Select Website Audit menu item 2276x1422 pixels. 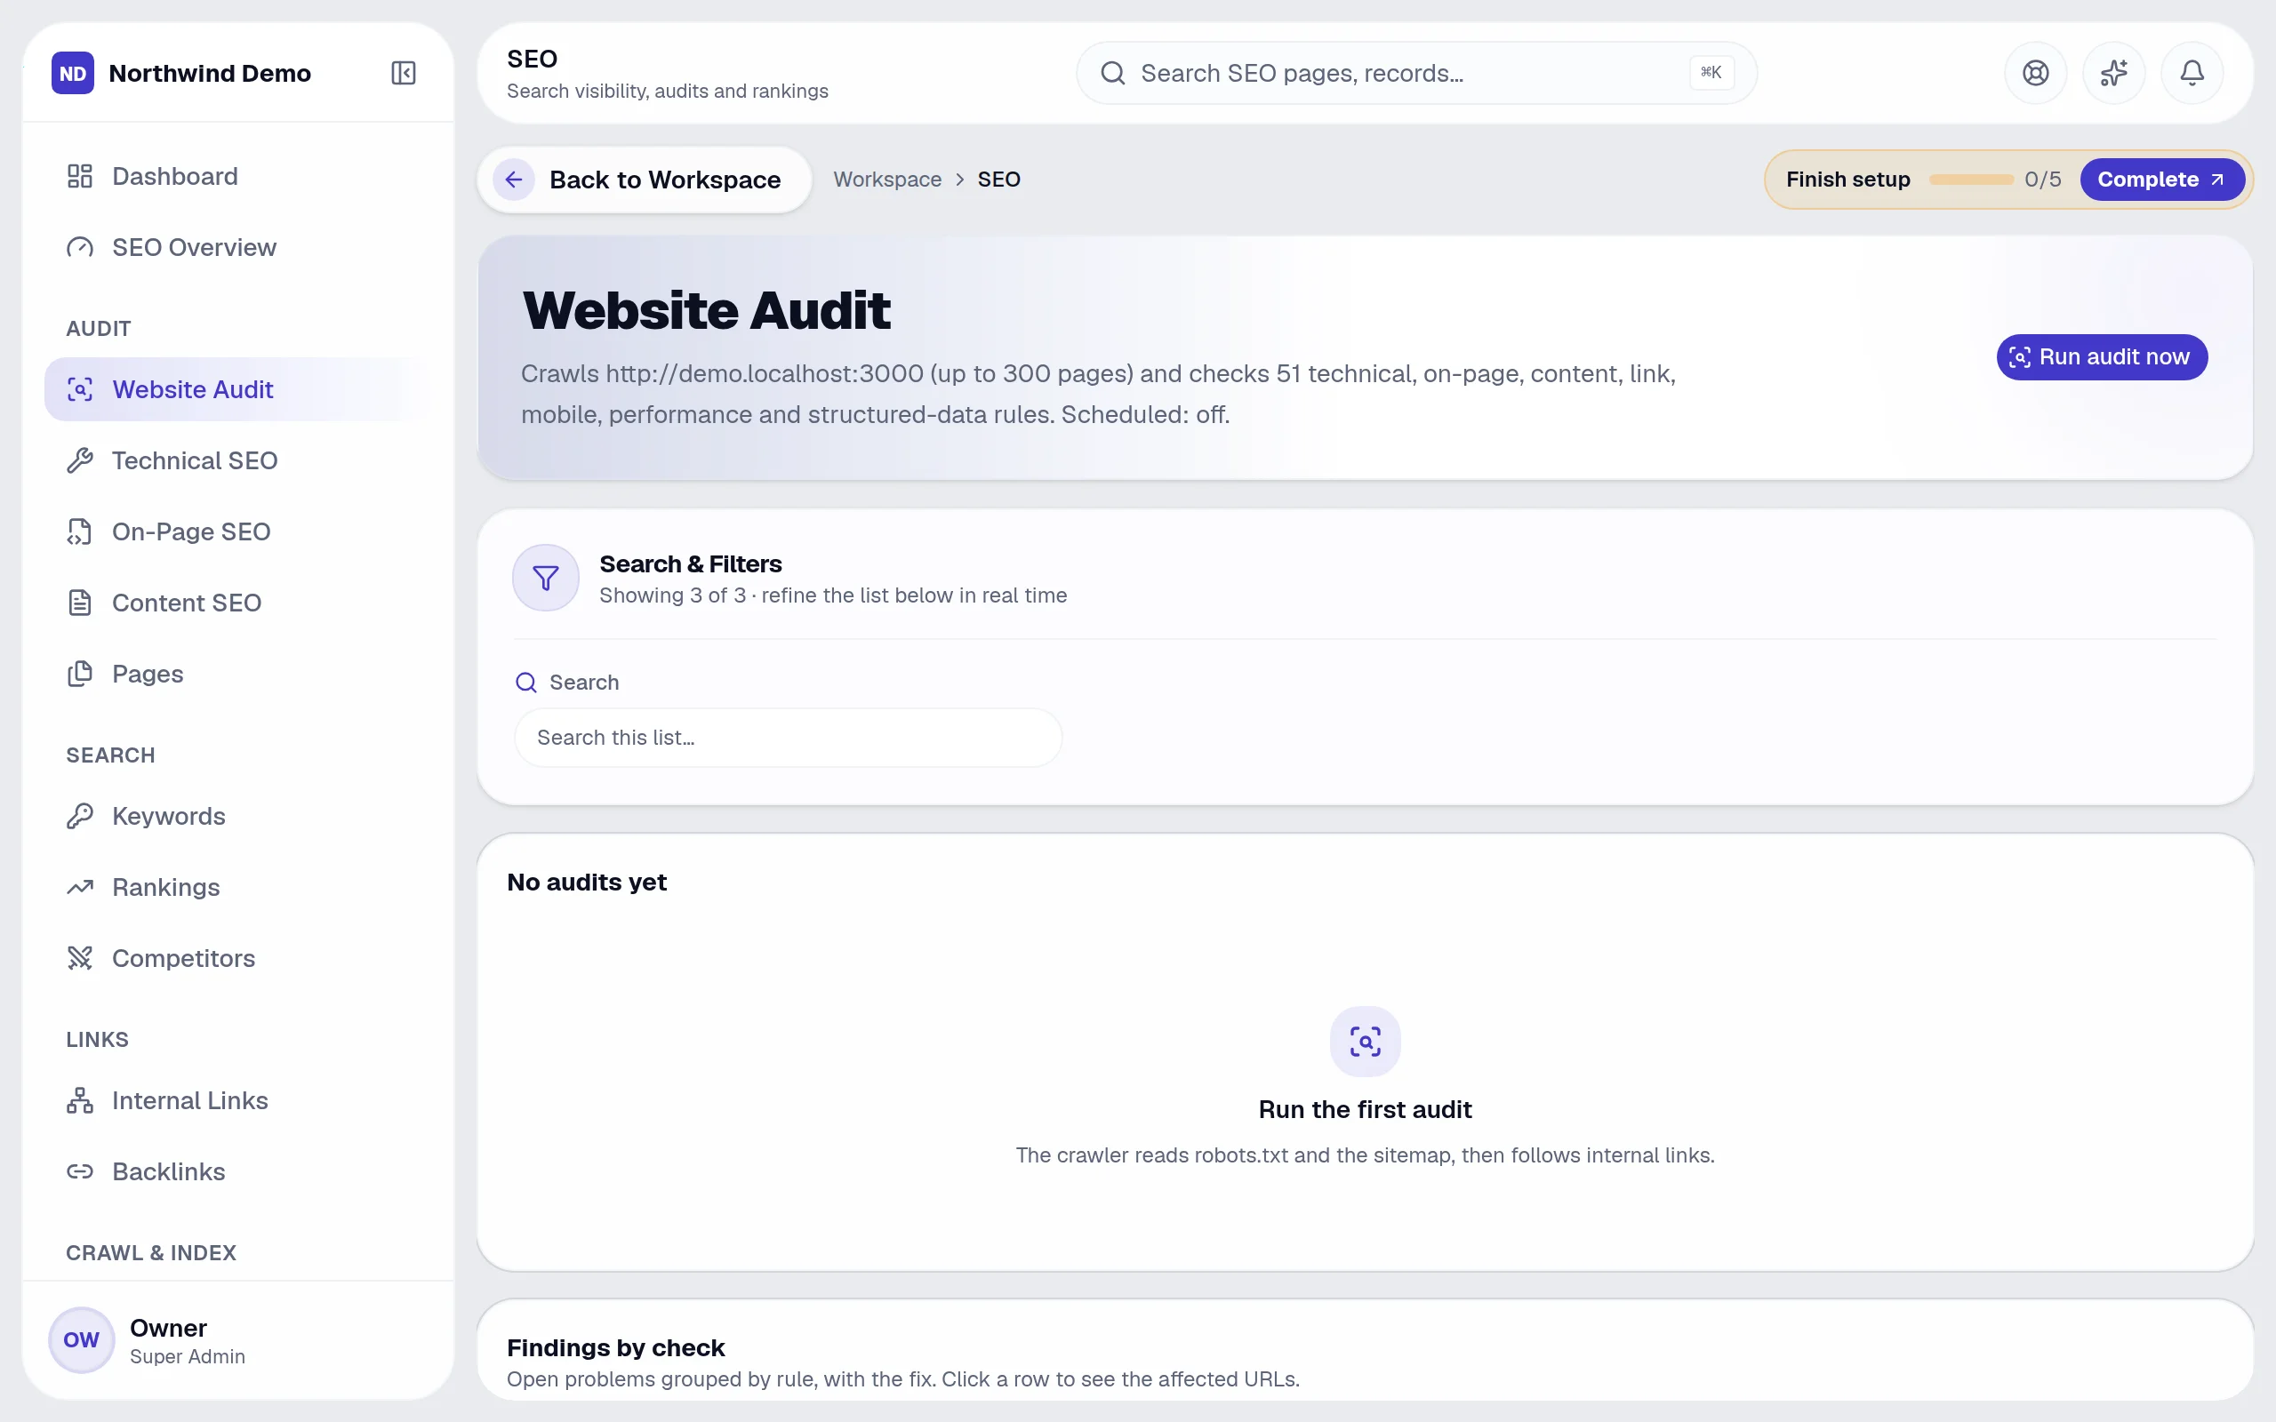(x=238, y=389)
